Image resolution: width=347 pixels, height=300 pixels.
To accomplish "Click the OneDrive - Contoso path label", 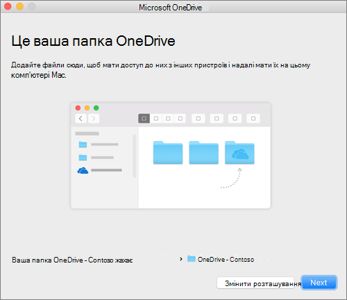I will (x=226, y=260).
